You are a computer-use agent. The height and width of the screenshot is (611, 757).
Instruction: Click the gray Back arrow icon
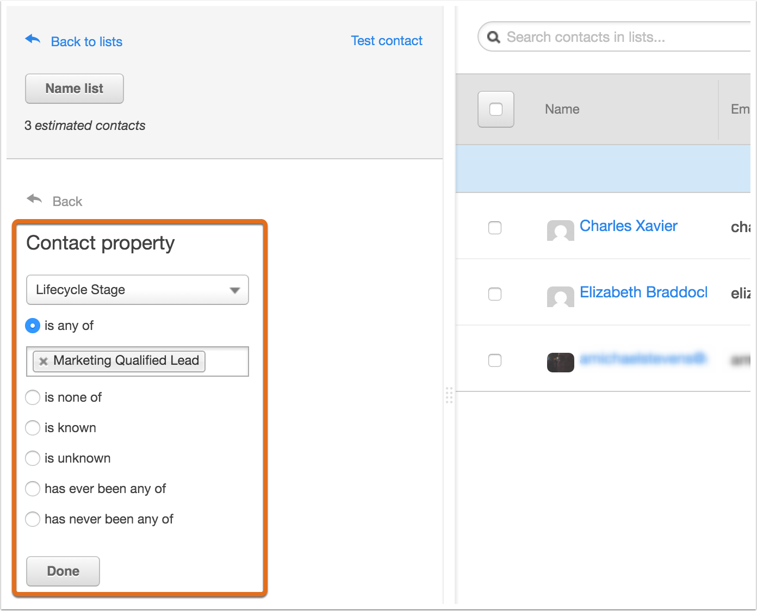point(34,199)
